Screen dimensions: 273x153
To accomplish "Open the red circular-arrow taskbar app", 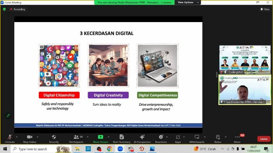I will (142, 149).
